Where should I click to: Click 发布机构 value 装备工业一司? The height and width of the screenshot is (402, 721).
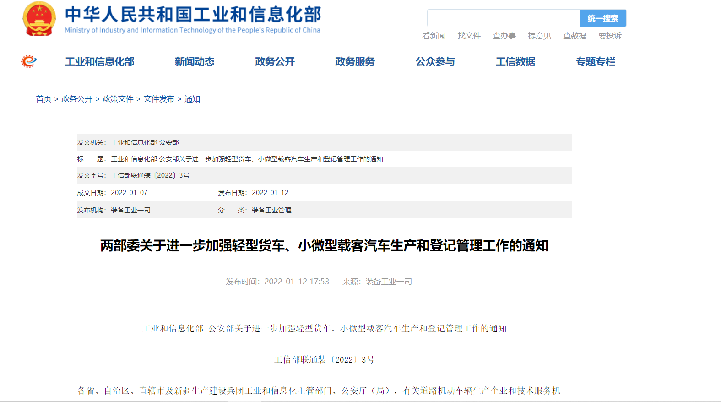[131, 210]
